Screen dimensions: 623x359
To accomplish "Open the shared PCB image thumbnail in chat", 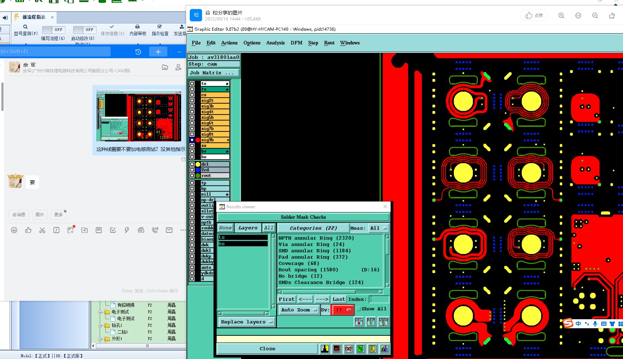I will [139, 116].
